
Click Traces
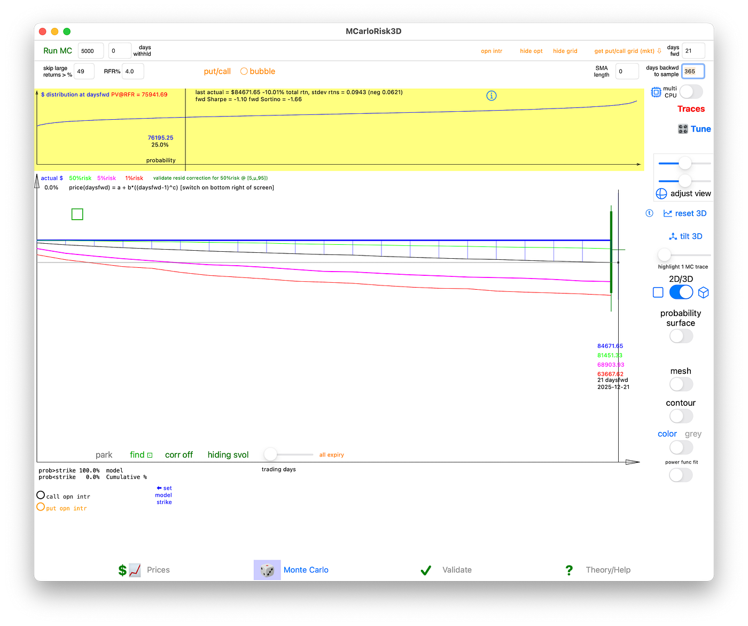691,109
